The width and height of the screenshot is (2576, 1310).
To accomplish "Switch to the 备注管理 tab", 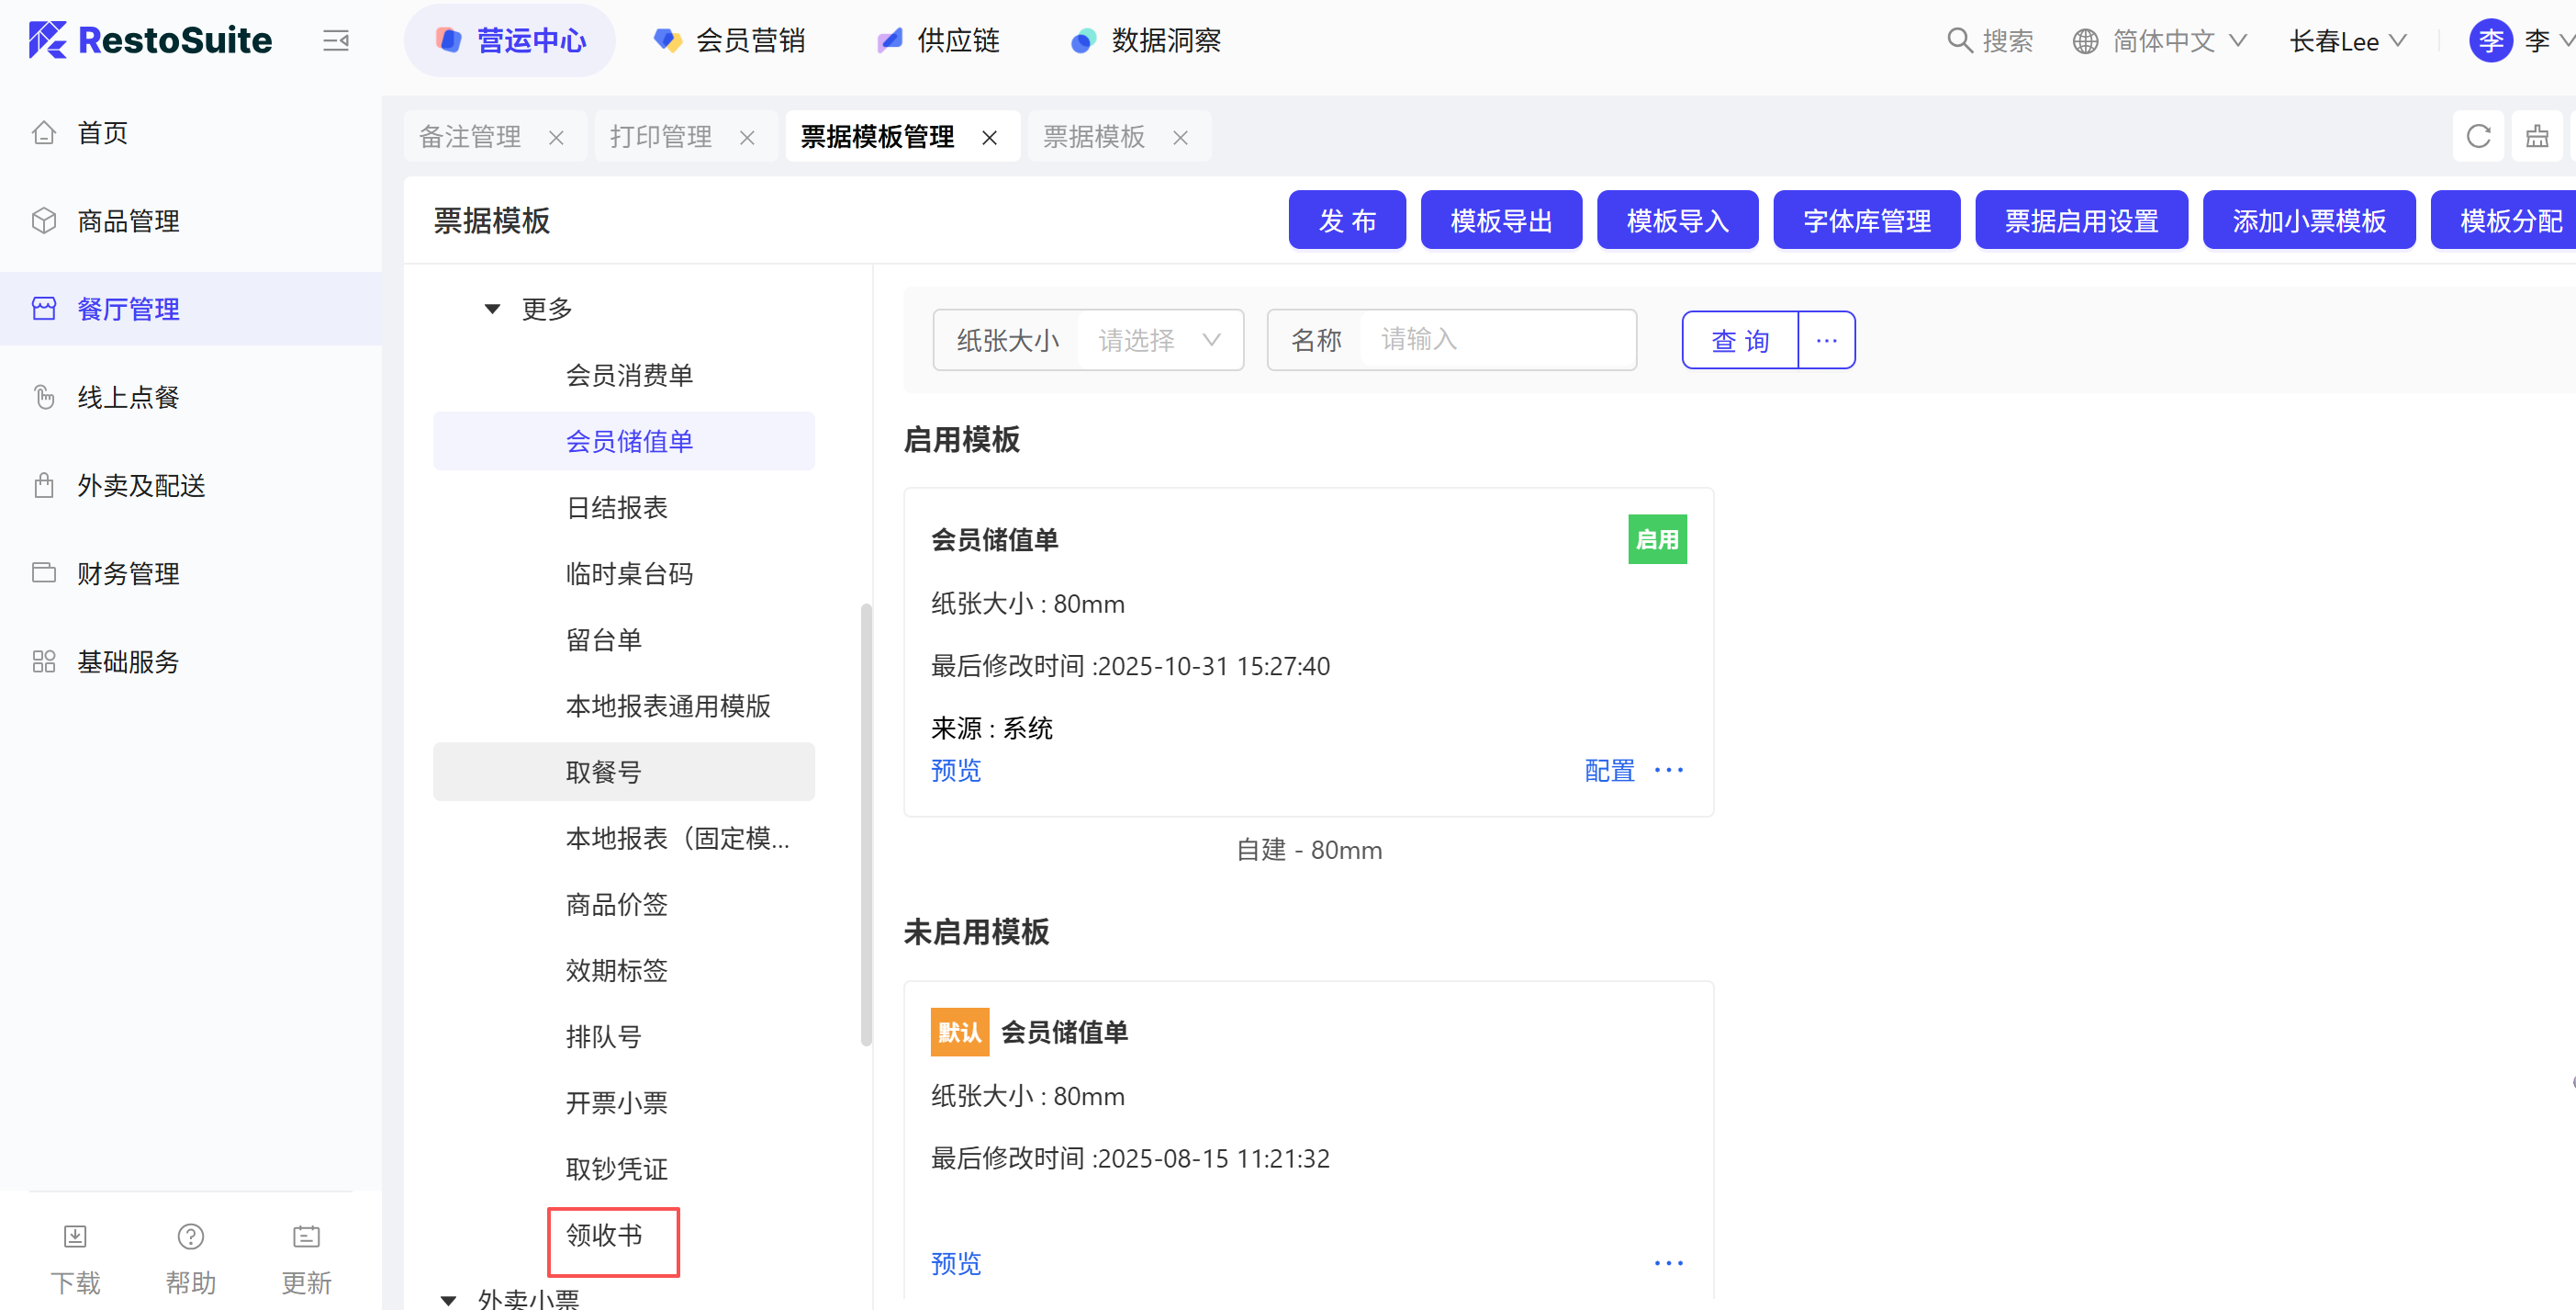I will tap(470, 137).
